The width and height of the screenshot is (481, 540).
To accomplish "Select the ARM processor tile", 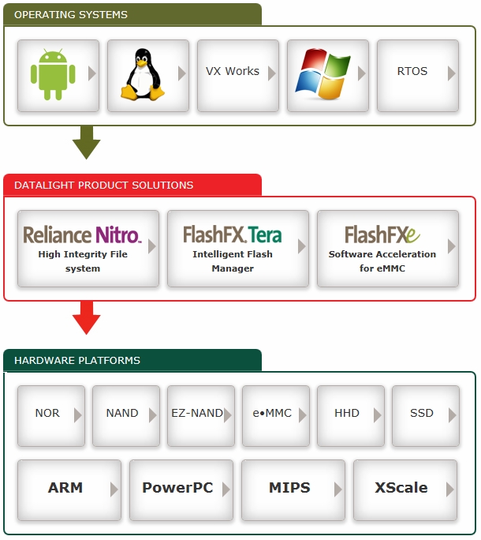I will (x=69, y=491).
